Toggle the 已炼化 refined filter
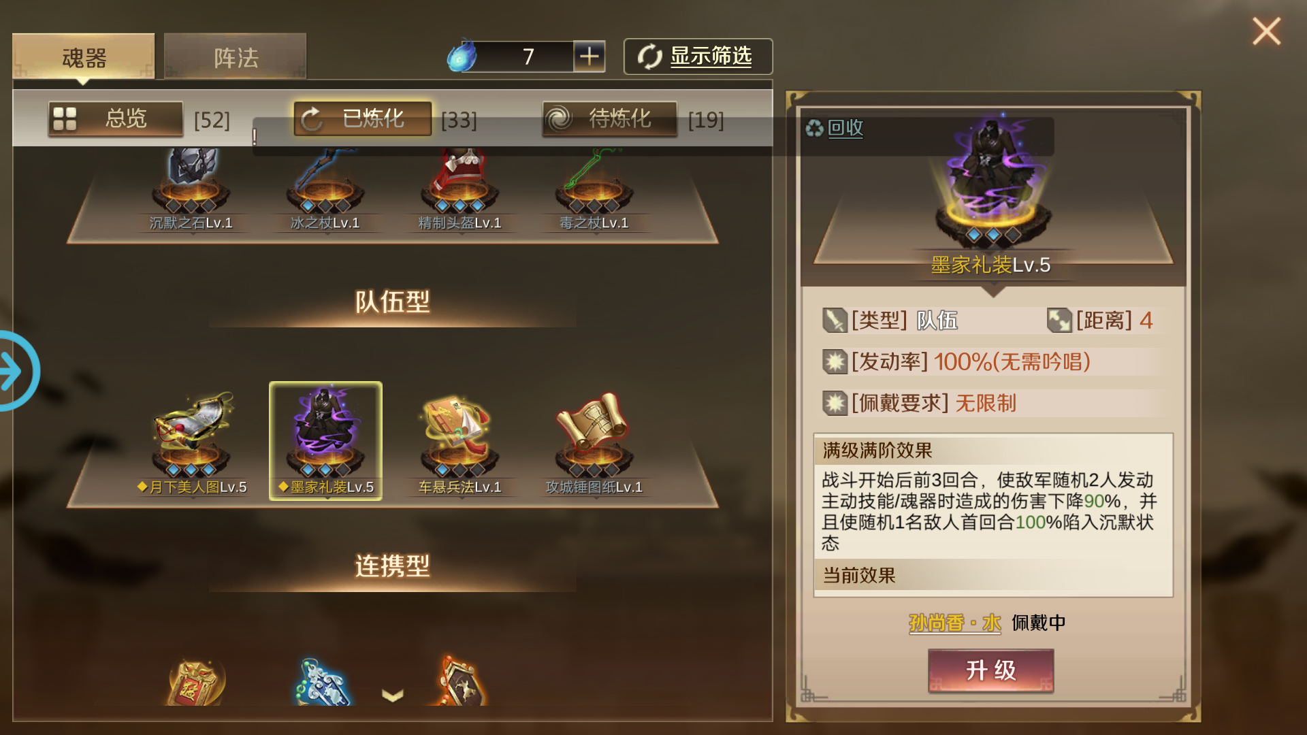Viewport: 1307px width, 735px height. 363,119
